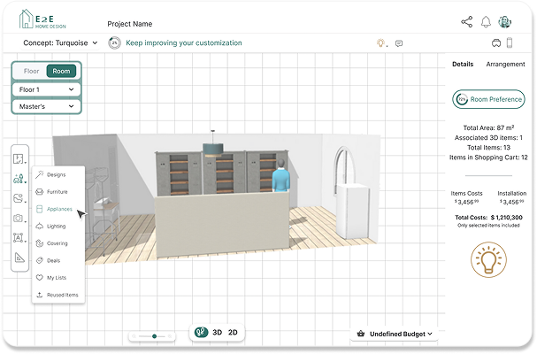The height and width of the screenshot is (354, 537).
Task: Select the white refrigerator in the scene
Action: click(x=353, y=210)
